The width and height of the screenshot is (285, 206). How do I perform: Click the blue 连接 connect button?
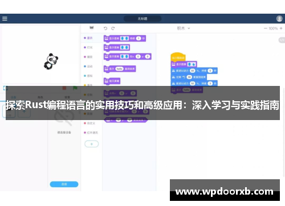[x=64, y=184]
